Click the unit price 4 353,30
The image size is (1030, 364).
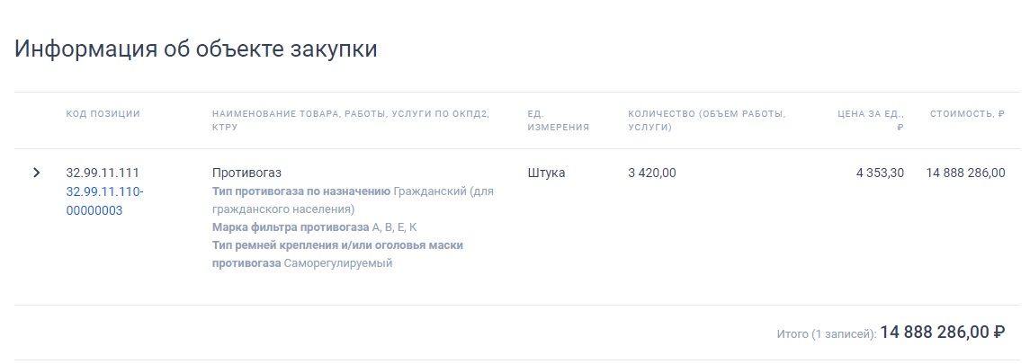(x=880, y=173)
